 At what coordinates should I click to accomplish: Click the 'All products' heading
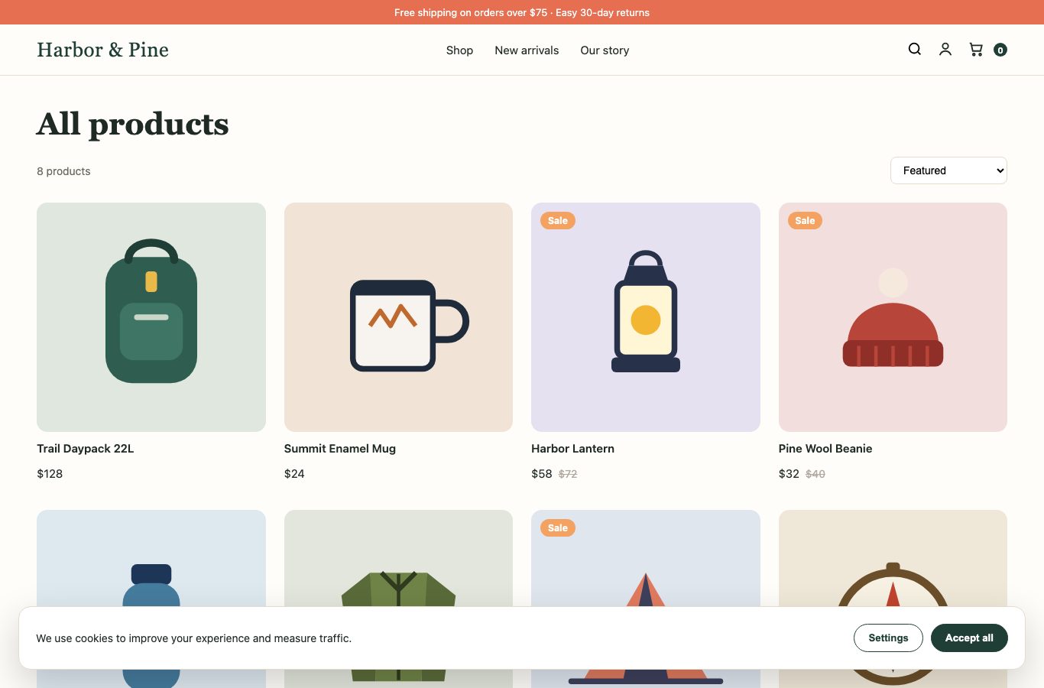point(133,124)
